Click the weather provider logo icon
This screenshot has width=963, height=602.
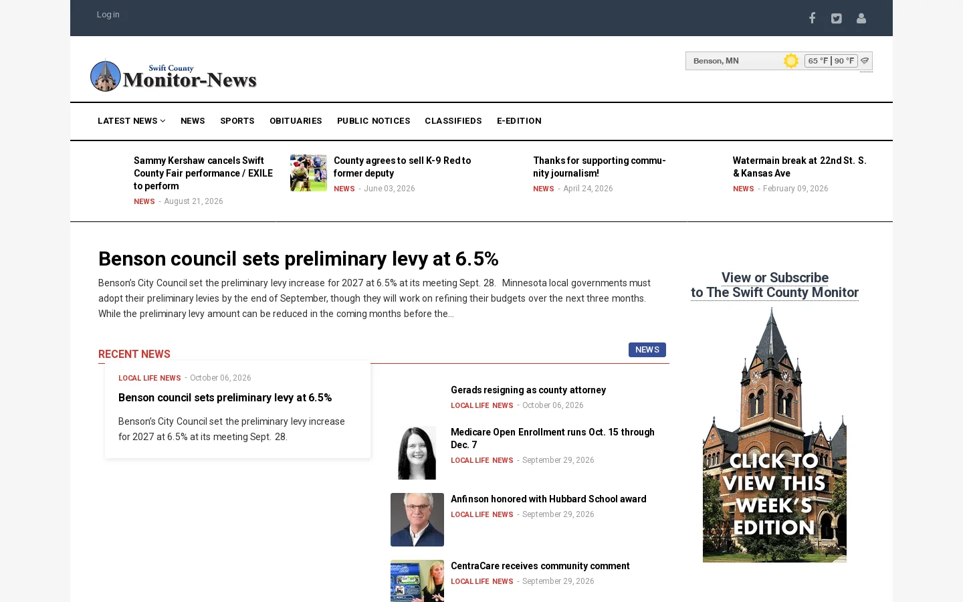(x=865, y=61)
